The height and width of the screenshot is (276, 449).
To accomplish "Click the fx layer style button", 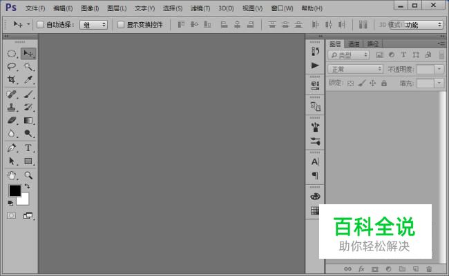I will [x=361, y=269].
